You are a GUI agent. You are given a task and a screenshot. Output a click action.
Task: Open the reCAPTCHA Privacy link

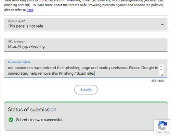click(159, 132)
